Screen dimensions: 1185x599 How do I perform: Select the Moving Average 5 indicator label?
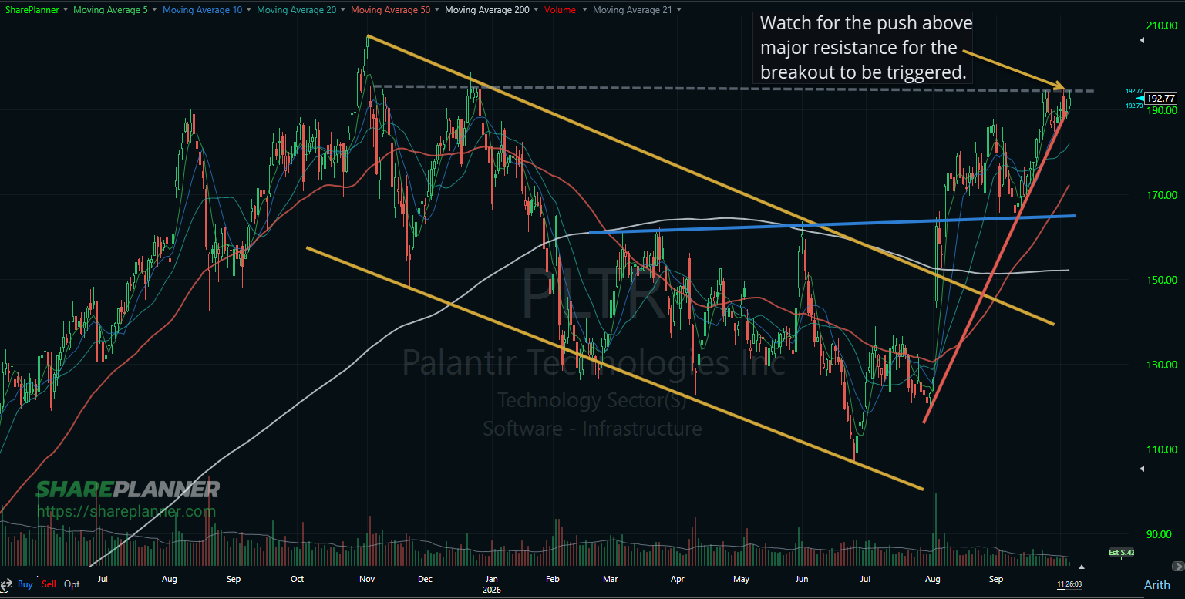pyautogui.click(x=110, y=10)
